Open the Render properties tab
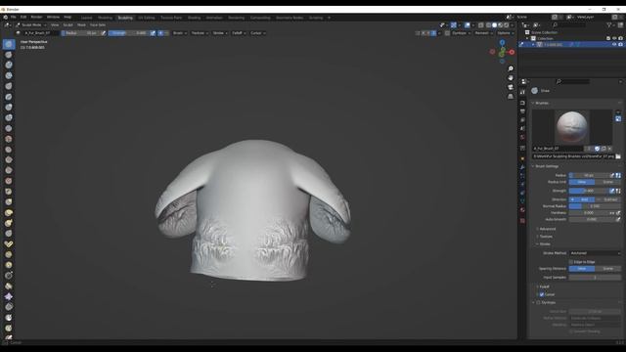This screenshot has width=626, height=352. [x=522, y=103]
